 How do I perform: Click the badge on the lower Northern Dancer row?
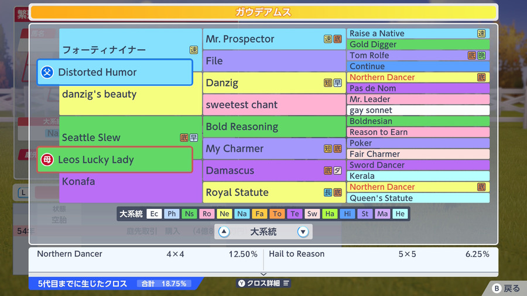(x=481, y=187)
